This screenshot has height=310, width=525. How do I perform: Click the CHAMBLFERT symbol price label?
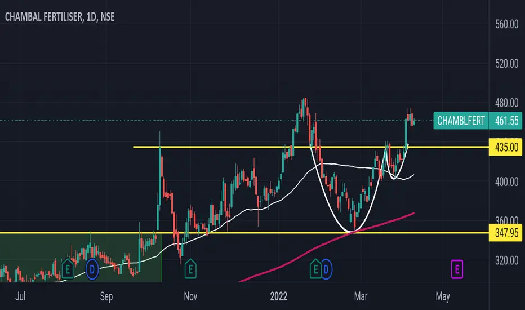pyautogui.click(x=461, y=121)
